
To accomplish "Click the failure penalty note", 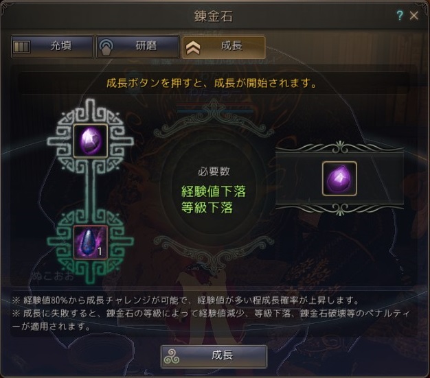I will pos(211,320).
